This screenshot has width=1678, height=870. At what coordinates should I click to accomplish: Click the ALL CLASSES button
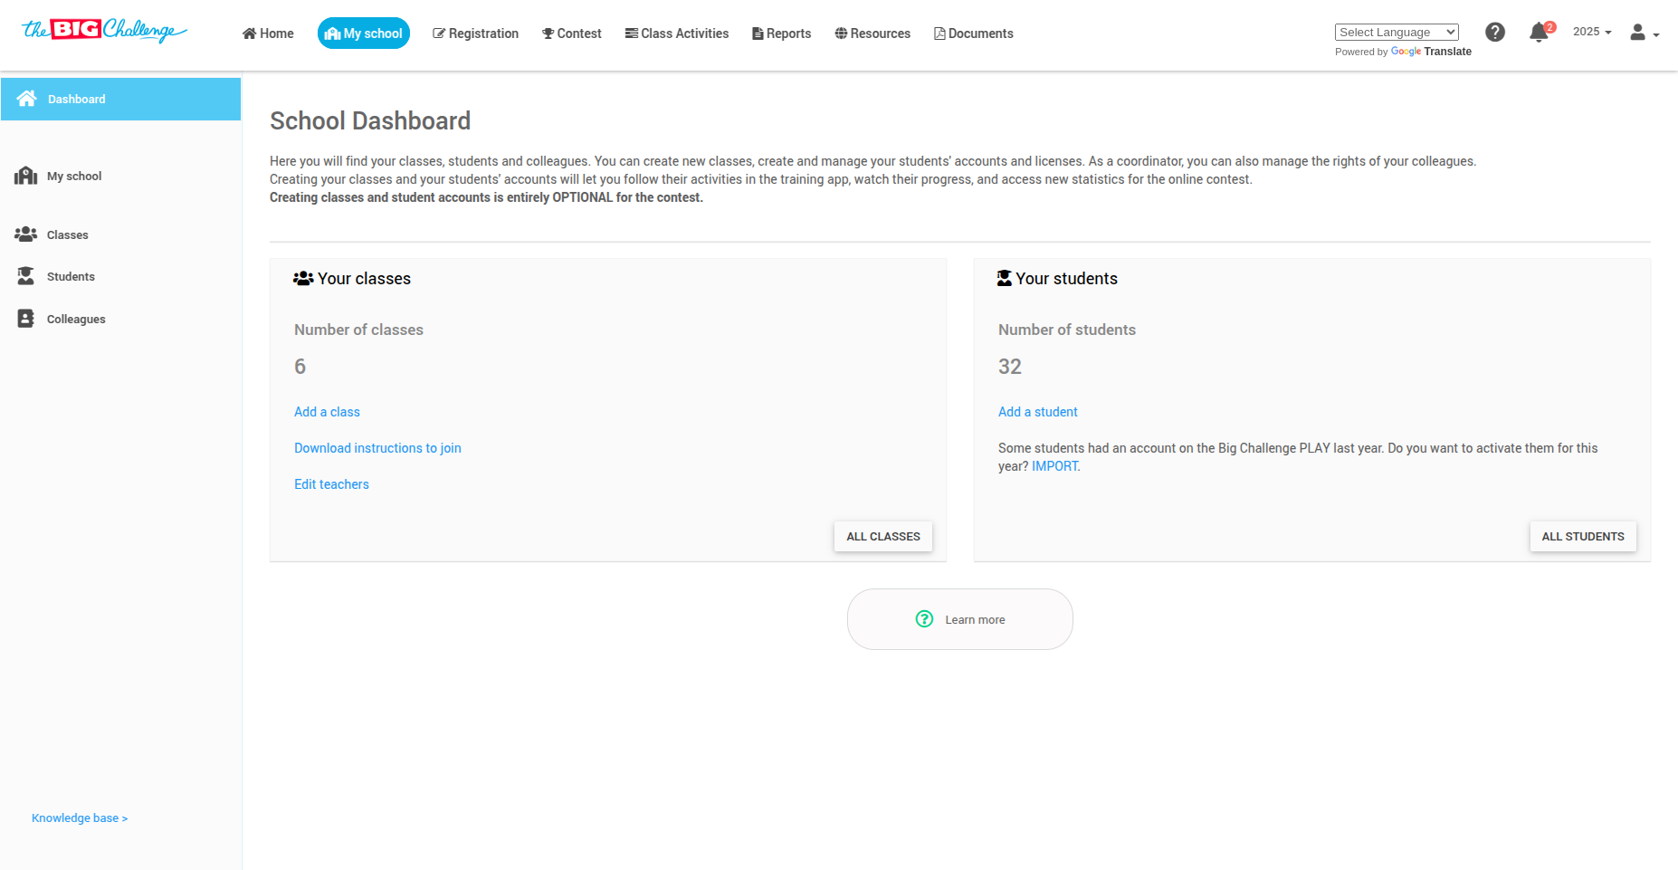pos(883,536)
